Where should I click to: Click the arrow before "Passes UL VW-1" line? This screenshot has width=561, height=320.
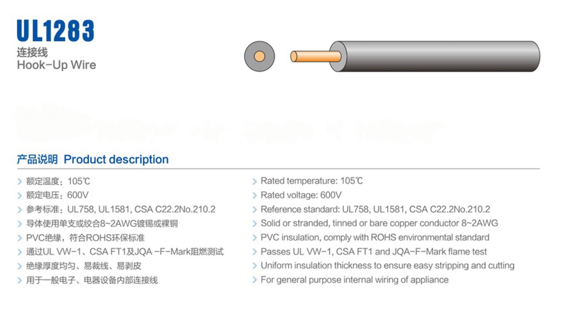(x=254, y=252)
